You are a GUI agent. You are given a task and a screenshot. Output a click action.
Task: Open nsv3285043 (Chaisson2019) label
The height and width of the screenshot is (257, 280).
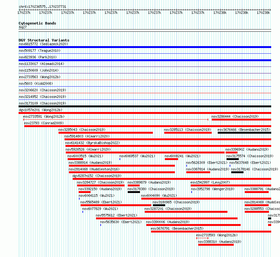(x=82, y=130)
